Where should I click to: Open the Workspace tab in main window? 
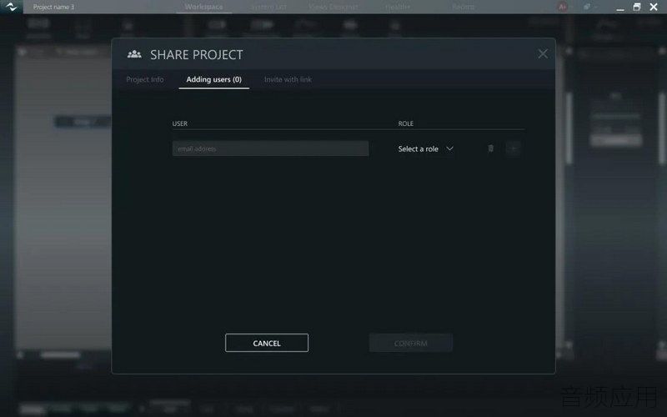point(203,7)
